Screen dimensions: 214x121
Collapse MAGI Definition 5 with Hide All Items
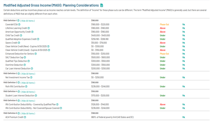pyautogui.click(x=28, y=101)
